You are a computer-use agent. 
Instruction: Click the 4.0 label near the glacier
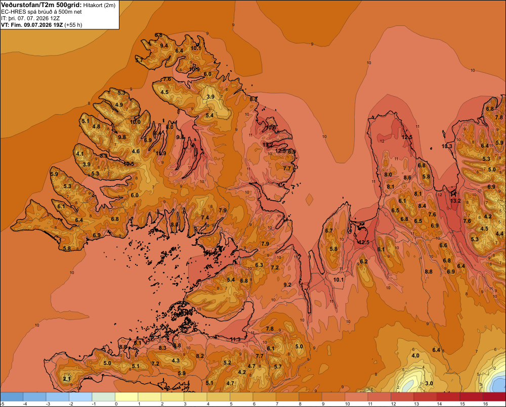(415, 356)
